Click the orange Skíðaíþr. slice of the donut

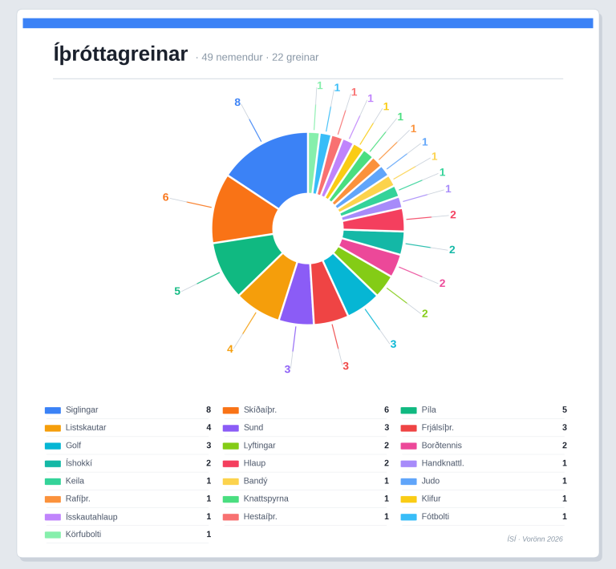pos(243,211)
